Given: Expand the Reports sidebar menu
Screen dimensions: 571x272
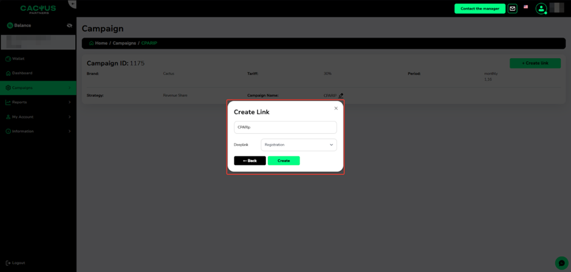Looking at the screenshot, I should tap(38, 102).
